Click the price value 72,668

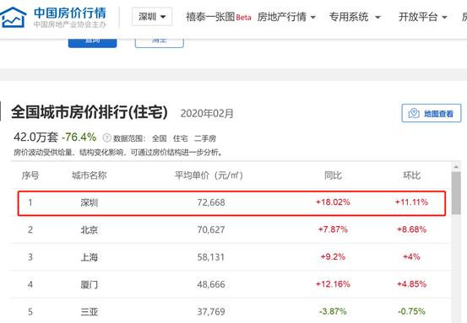coord(211,202)
